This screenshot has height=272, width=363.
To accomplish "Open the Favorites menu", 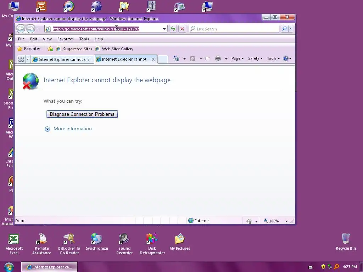I will 66,39.
